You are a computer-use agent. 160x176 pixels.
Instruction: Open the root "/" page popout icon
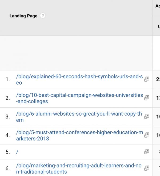tap(146, 152)
